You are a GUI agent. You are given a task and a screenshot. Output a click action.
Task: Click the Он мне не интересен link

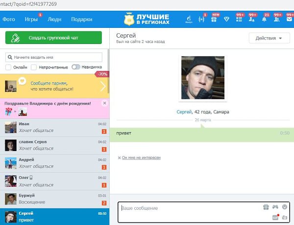point(141,157)
